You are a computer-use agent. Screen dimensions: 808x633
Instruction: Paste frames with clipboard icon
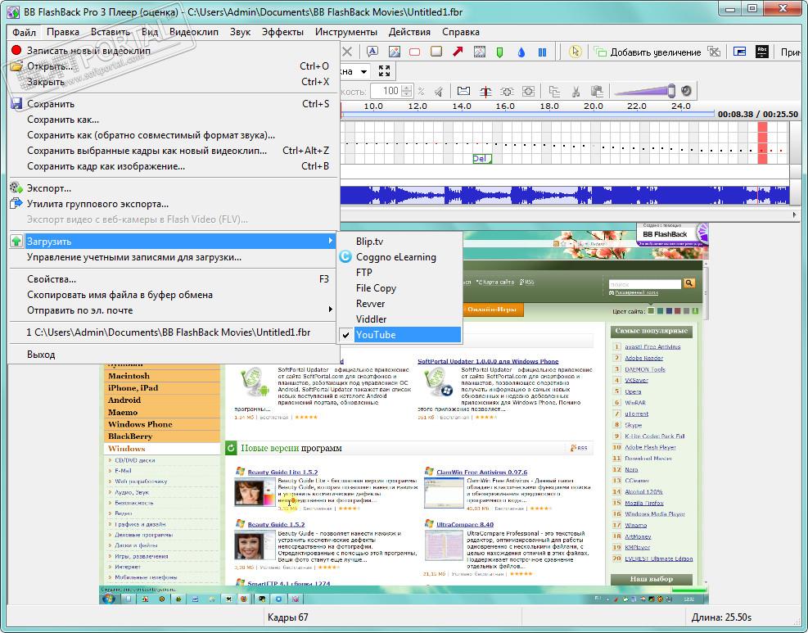pyautogui.click(x=598, y=92)
